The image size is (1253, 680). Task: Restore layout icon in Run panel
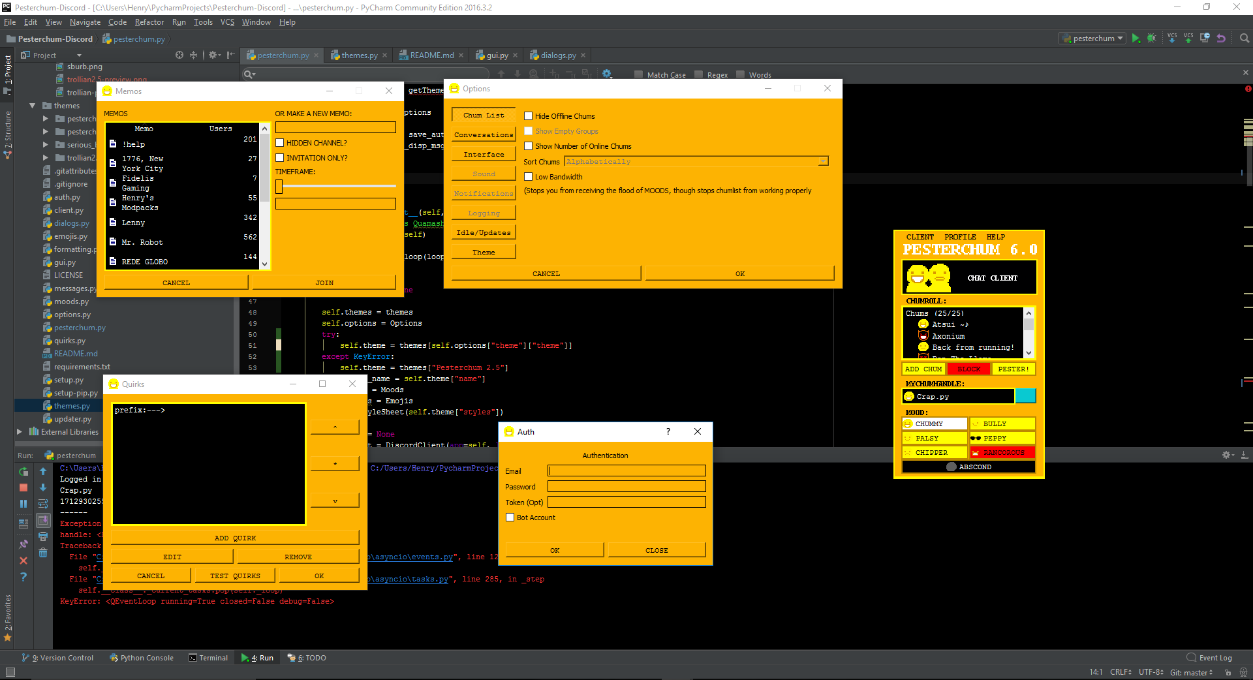click(23, 523)
